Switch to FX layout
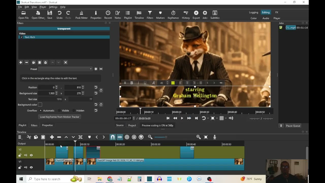 [x=277, y=12]
